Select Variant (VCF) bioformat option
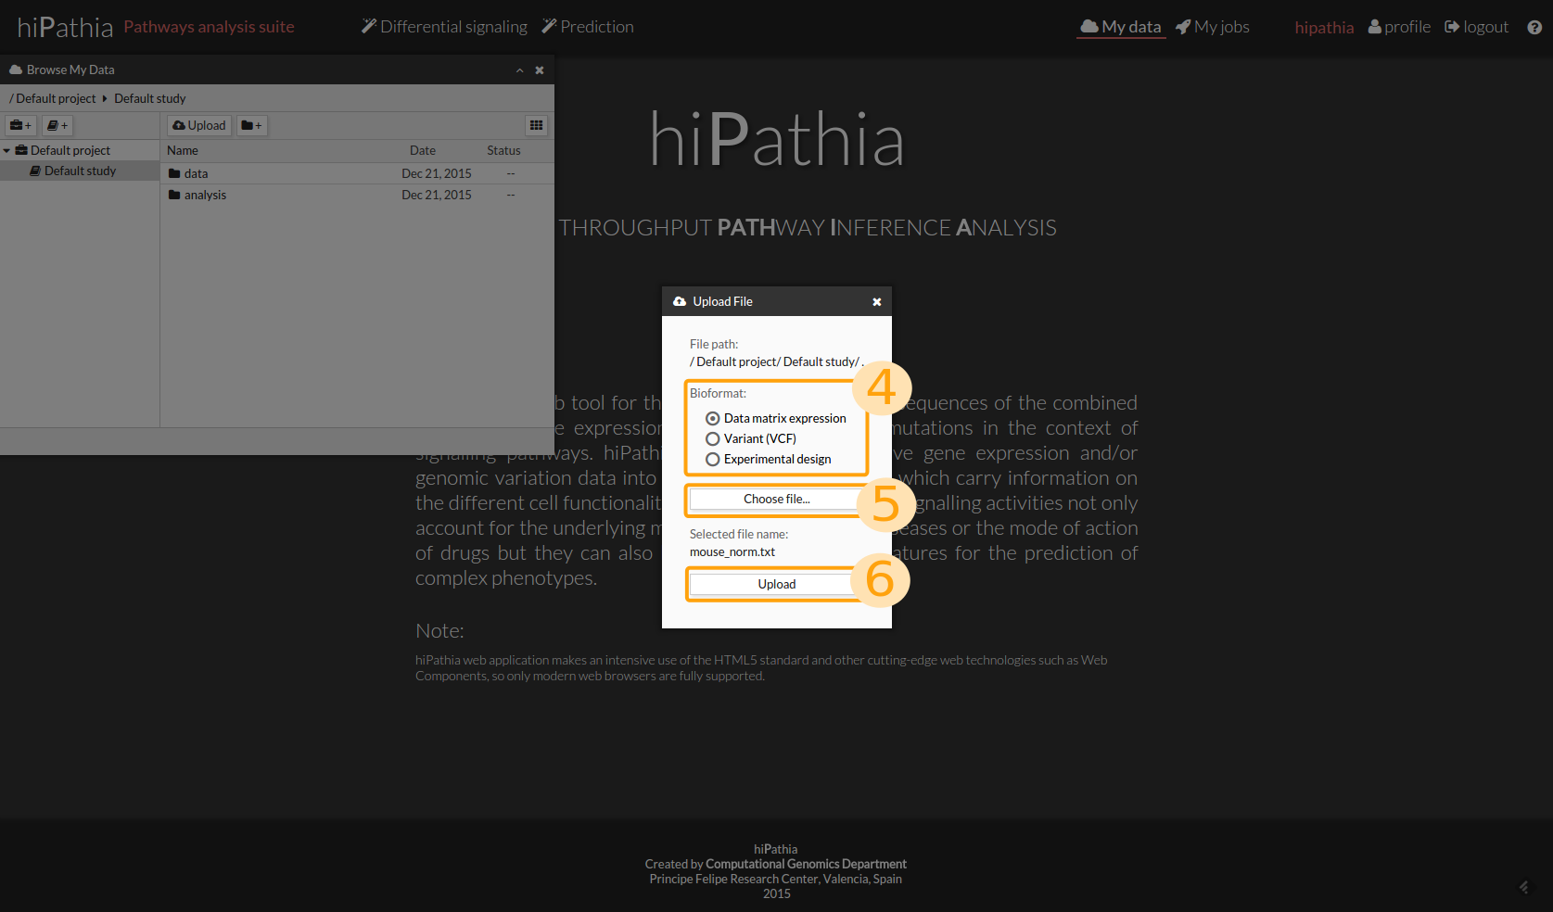 pyautogui.click(x=713, y=439)
